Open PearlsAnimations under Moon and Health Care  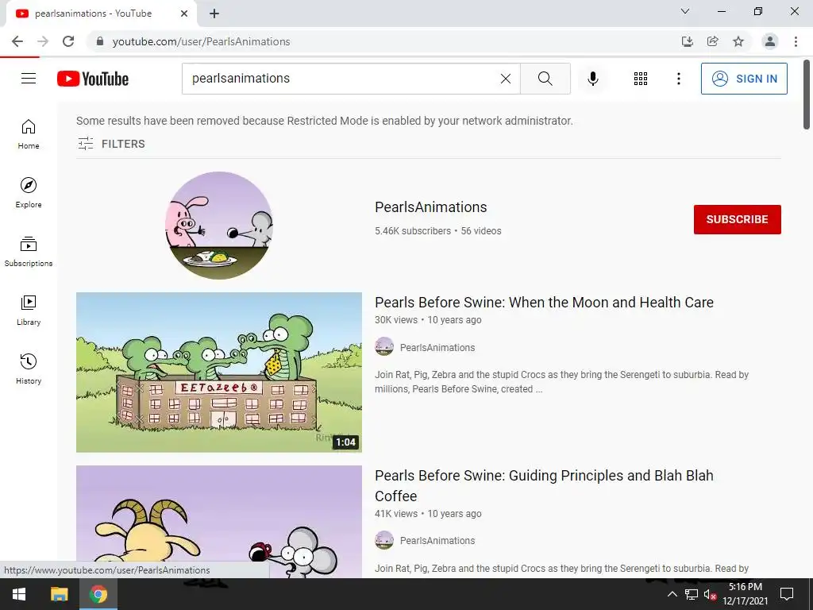point(437,348)
